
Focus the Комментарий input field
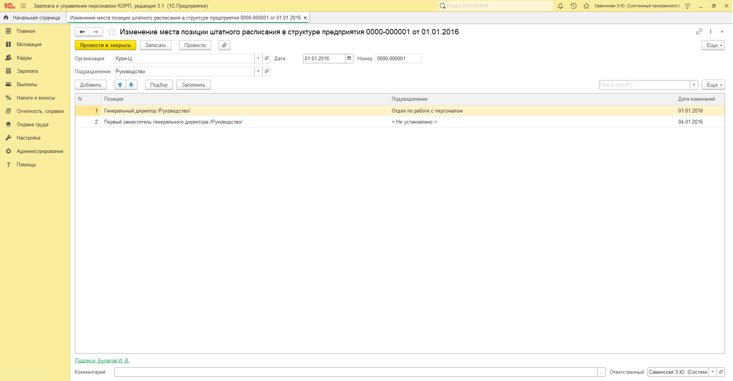[356, 372]
